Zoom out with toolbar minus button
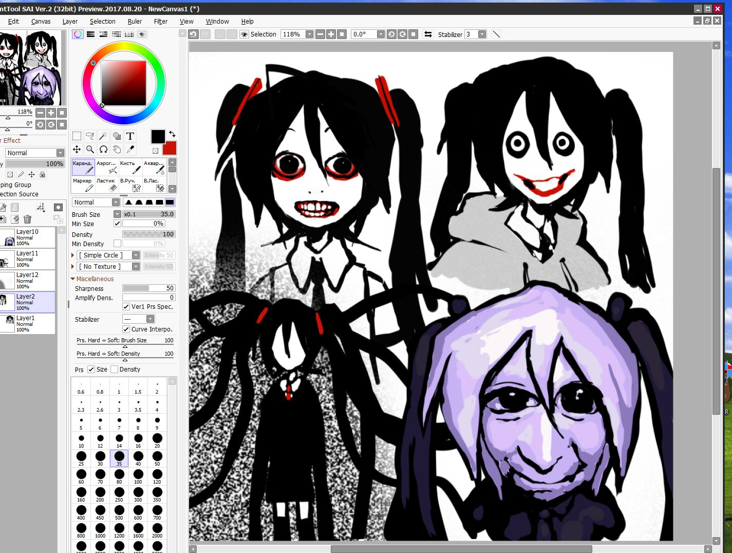This screenshot has width=732, height=553. 320,34
